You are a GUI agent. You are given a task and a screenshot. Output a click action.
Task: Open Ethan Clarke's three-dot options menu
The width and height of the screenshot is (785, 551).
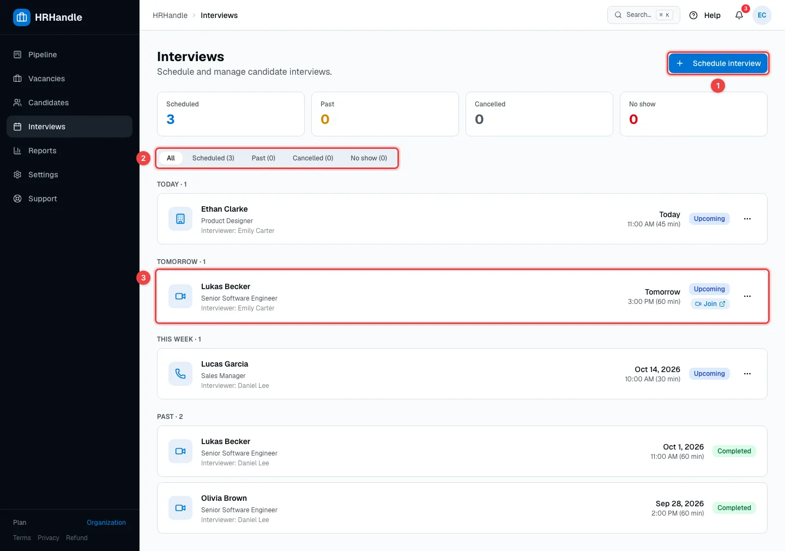pyautogui.click(x=747, y=219)
